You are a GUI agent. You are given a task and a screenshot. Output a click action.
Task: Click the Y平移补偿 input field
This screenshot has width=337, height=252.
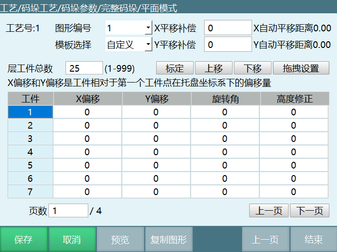tap(228, 45)
